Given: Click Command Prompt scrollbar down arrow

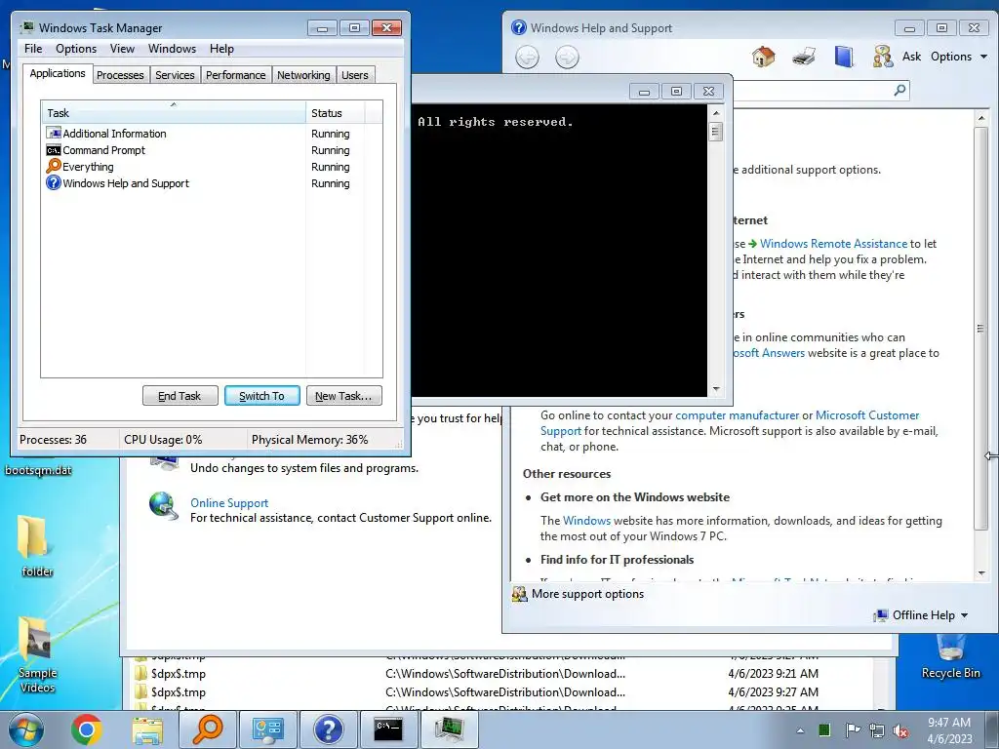Looking at the screenshot, I should [716, 388].
